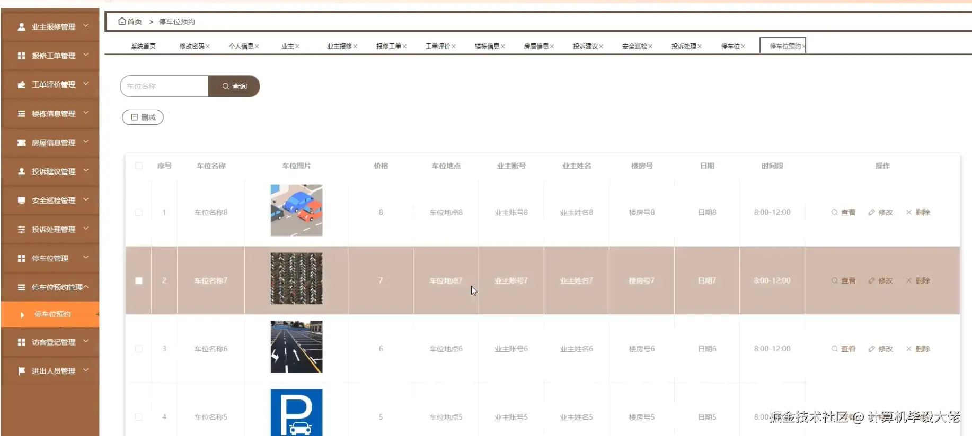Screen dimensions: 972x436
Task: Expand the 投诉建议管理 menu chevron
Action: [86, 171]
